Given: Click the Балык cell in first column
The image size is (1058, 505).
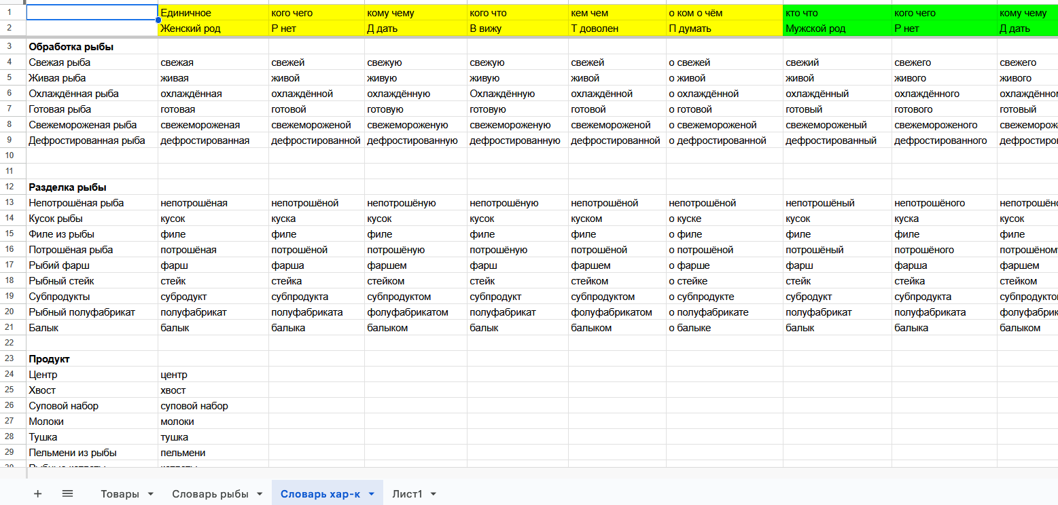Looking at the screenshot, I should (92, 328).
